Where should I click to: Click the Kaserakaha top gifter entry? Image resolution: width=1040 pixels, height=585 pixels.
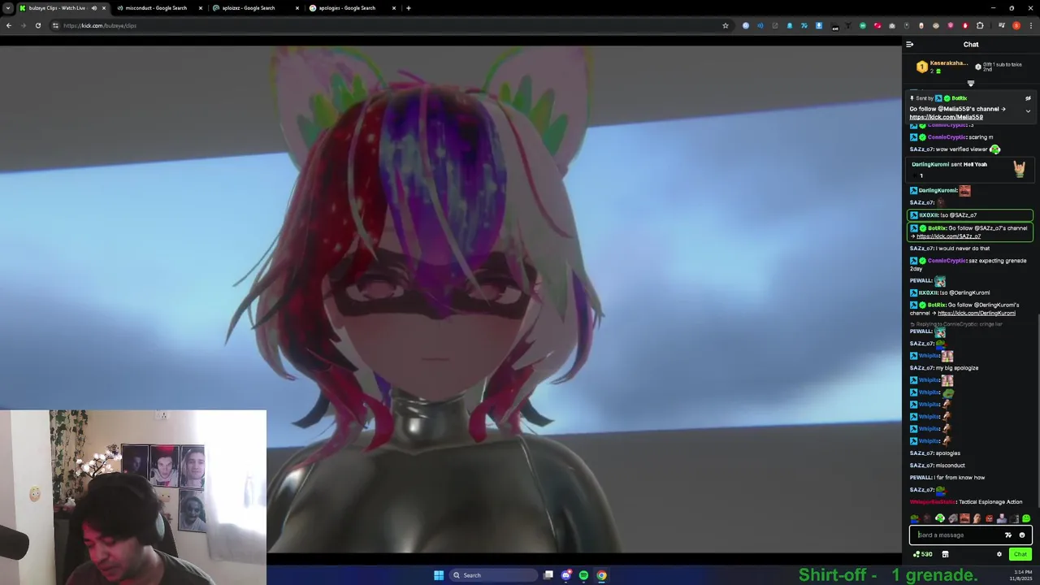click(x=942, y=67)
